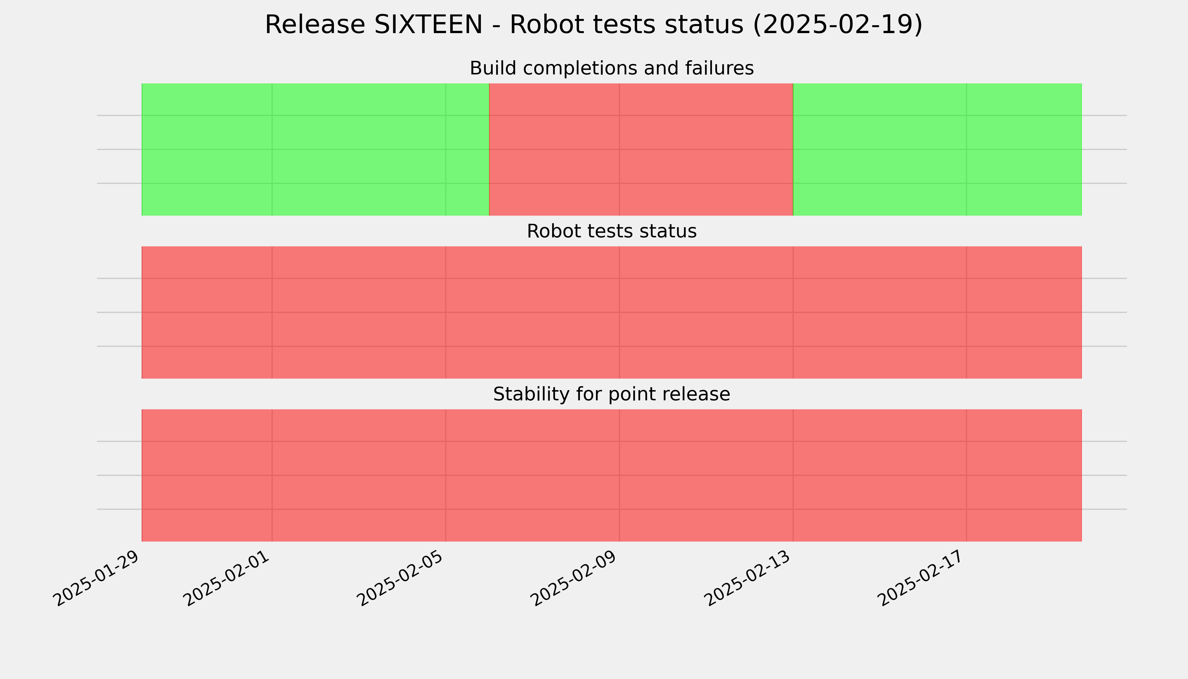This screenshot has height=679, width=1188.
Task: Click the 2025-02-09 gridline in Robot tests chart
Action: [x=619, y=312]
